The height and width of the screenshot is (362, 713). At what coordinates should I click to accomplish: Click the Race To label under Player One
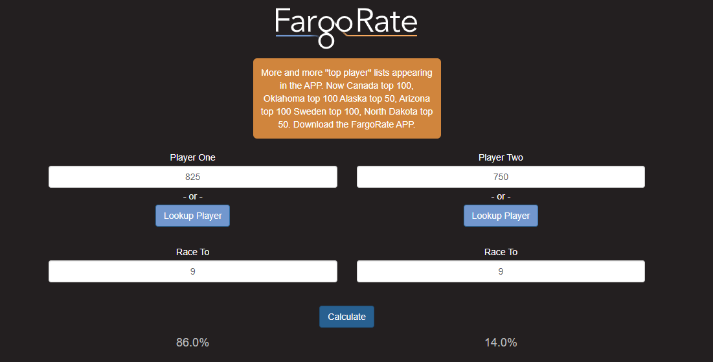coord(192,252)
